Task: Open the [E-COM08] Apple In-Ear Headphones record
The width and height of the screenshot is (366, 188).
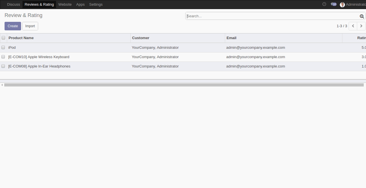Action: click(x=39, y=66)
